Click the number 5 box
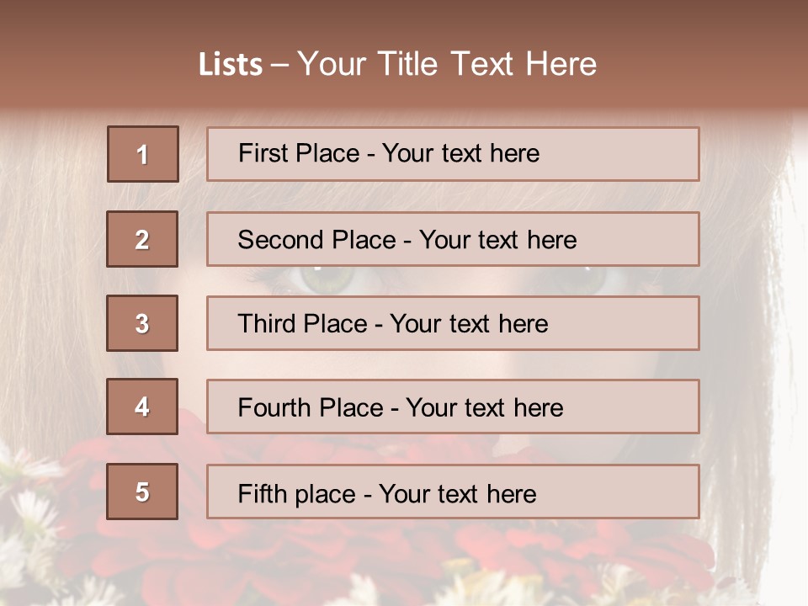808x606 pixels. click(x=142, y=492)
